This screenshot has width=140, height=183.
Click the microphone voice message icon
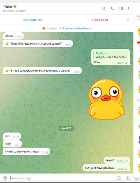[x=128, y=178]
